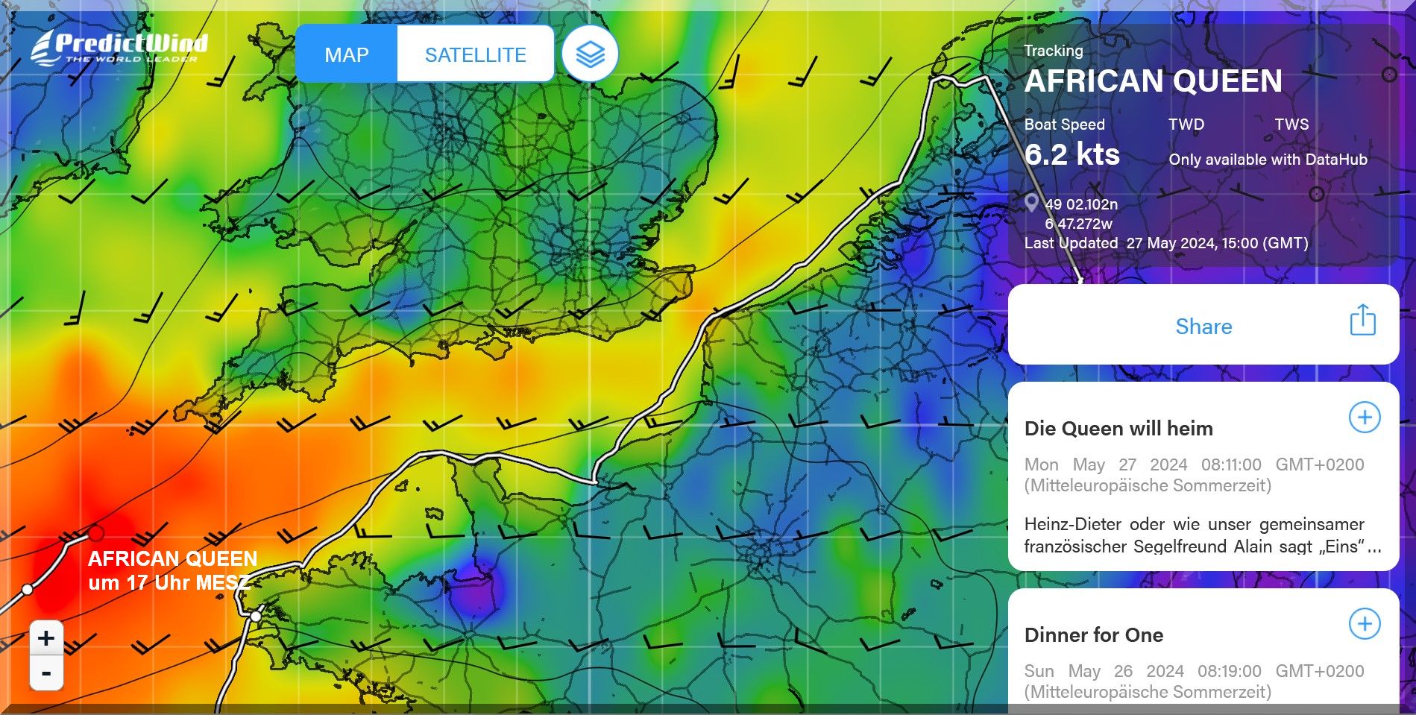Open the "Die Queen will heim" title
The width and height of the screenshot is (1416, 715).
[x=1118, y=429]
